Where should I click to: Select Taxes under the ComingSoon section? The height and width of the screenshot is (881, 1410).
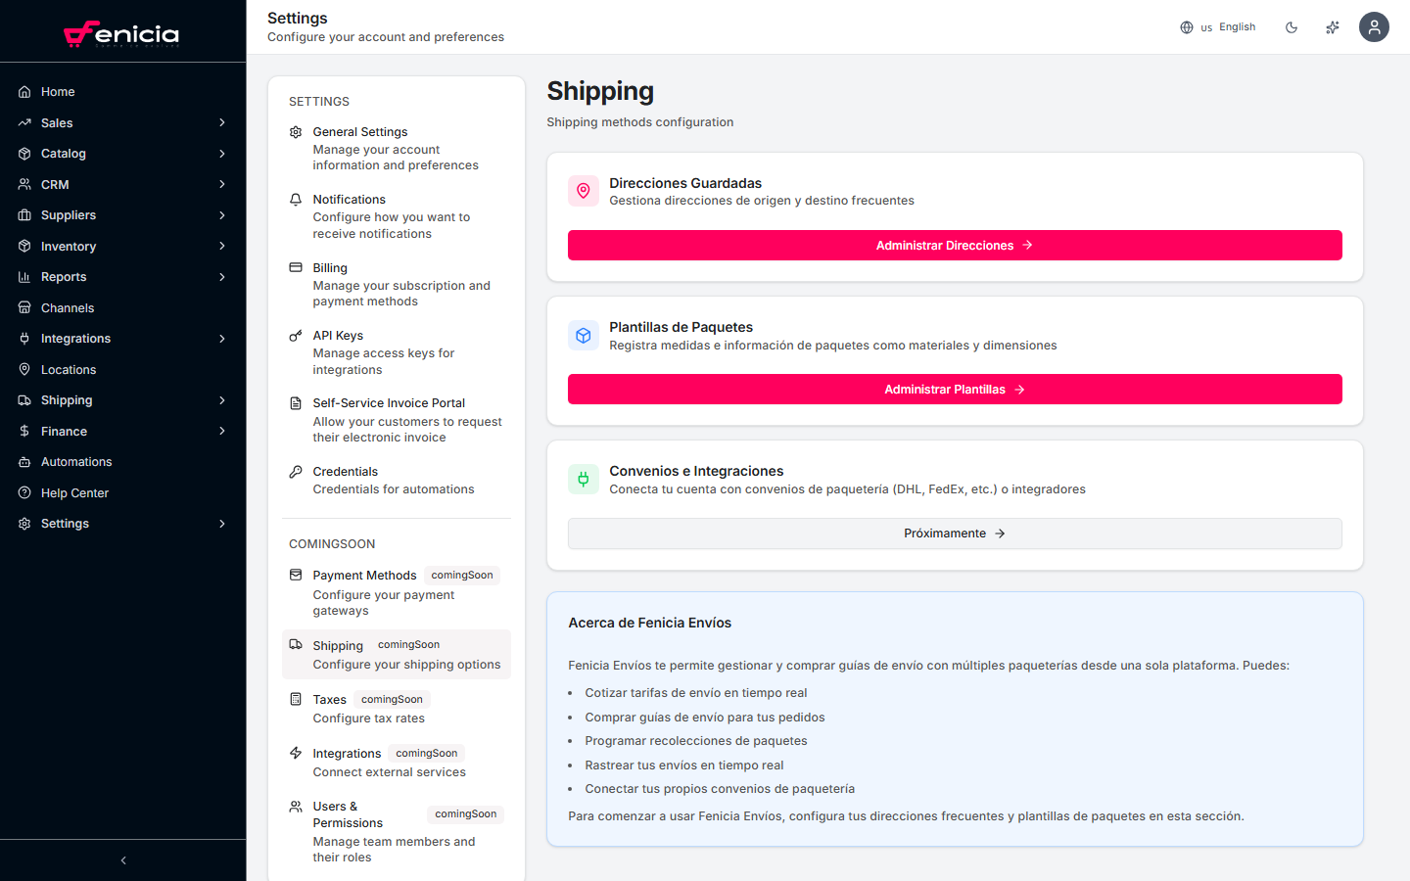coord(327,699)
